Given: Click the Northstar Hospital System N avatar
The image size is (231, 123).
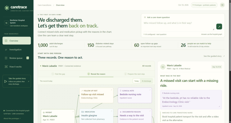Looking at the screenshot, I should 6,23.
